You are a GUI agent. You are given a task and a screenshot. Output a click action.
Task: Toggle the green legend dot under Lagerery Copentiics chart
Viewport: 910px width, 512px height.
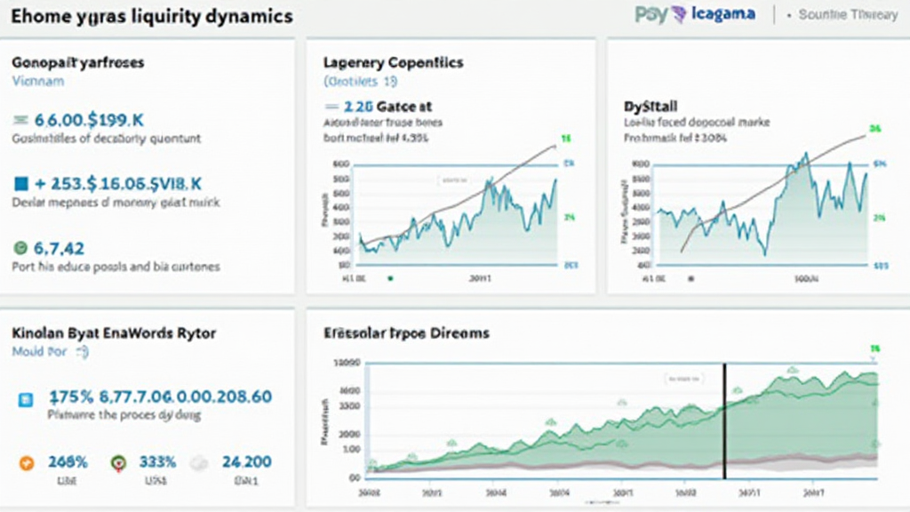tap(390, 277)
